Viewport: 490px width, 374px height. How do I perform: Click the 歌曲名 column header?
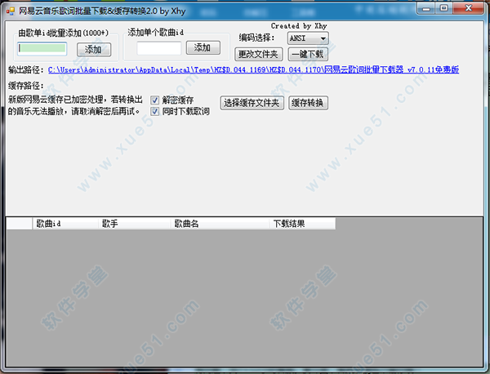pos(220,224)
